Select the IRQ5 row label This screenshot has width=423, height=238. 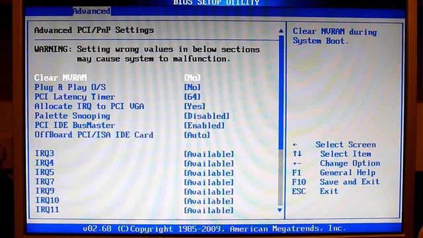click(44, 172)
